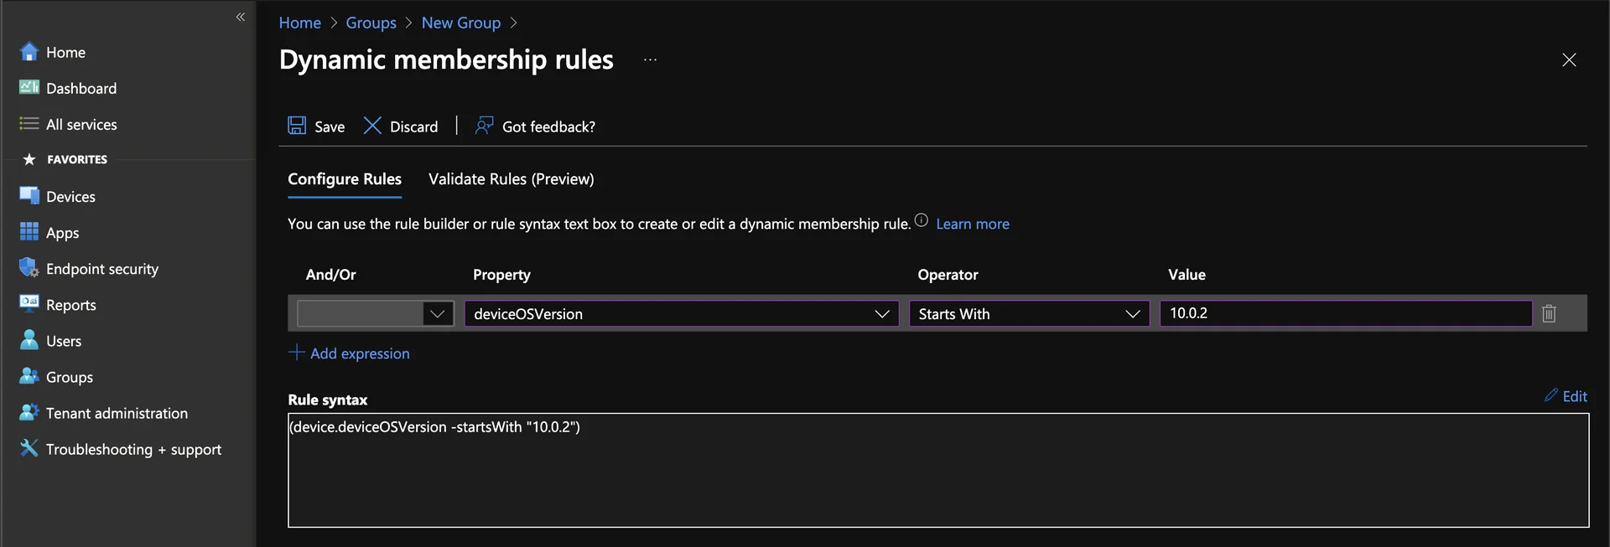This screenshot has height=547, width=1610.
Task: Open the deviceOSVersion property dropdown
Action: pyautogui.click(x=681, y=313)
